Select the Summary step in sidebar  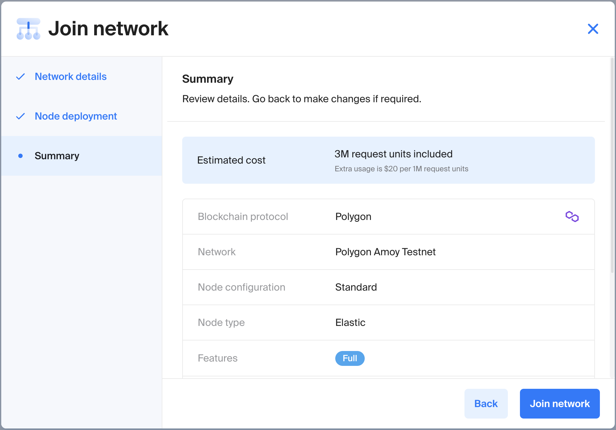pyautogui.click(x=57, y=156)
